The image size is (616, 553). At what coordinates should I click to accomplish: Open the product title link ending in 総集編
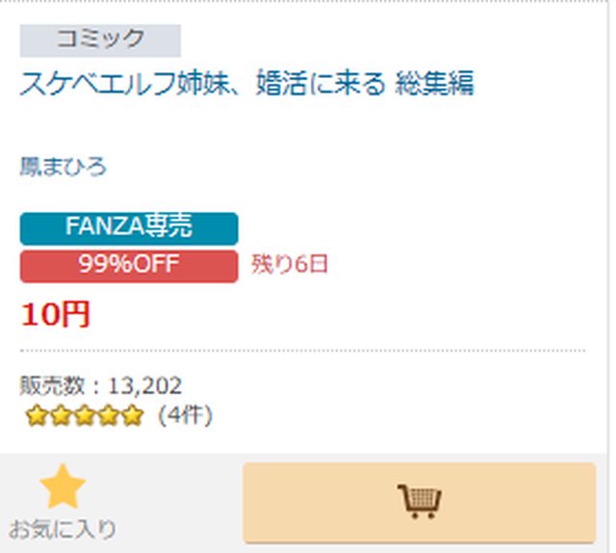coord(246,83)
